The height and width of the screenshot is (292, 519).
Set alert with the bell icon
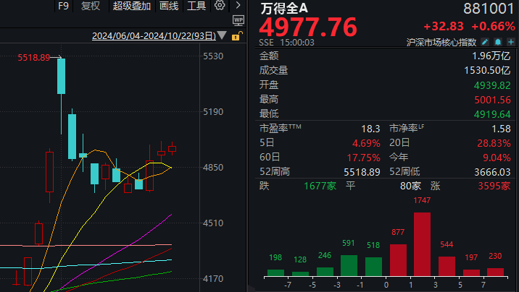click(x=498, y=42)
